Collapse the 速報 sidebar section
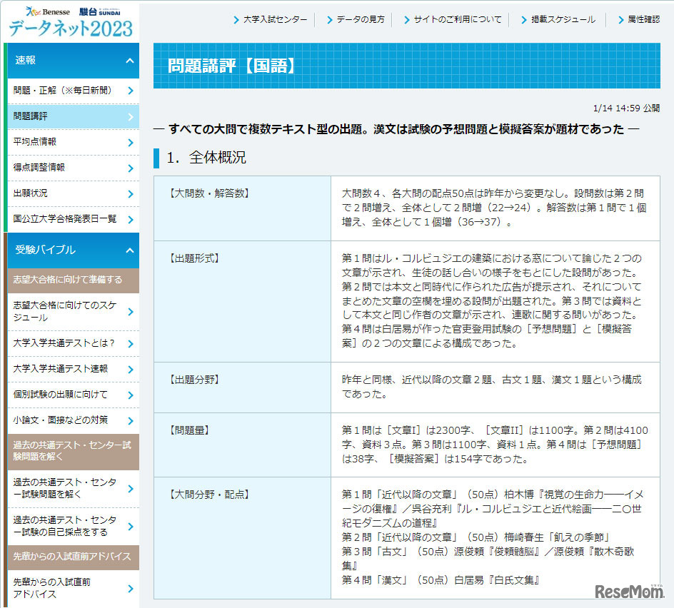Screen dimensions: 674x608 129,61
